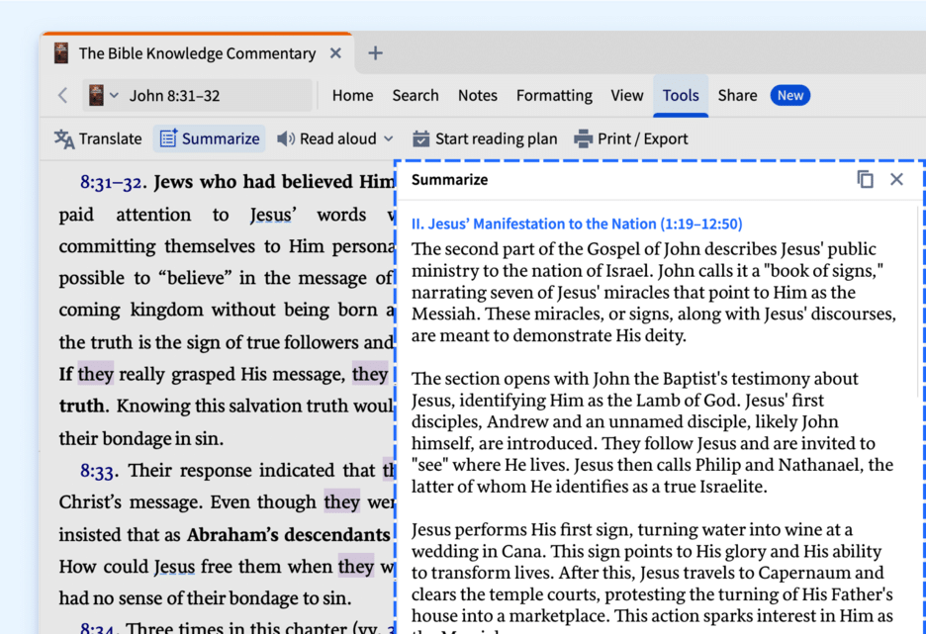The height and width of the screenshot is (634, 926).
Task: Close The Bible Knowledge Commentary tab
Action: coord(335,53)
